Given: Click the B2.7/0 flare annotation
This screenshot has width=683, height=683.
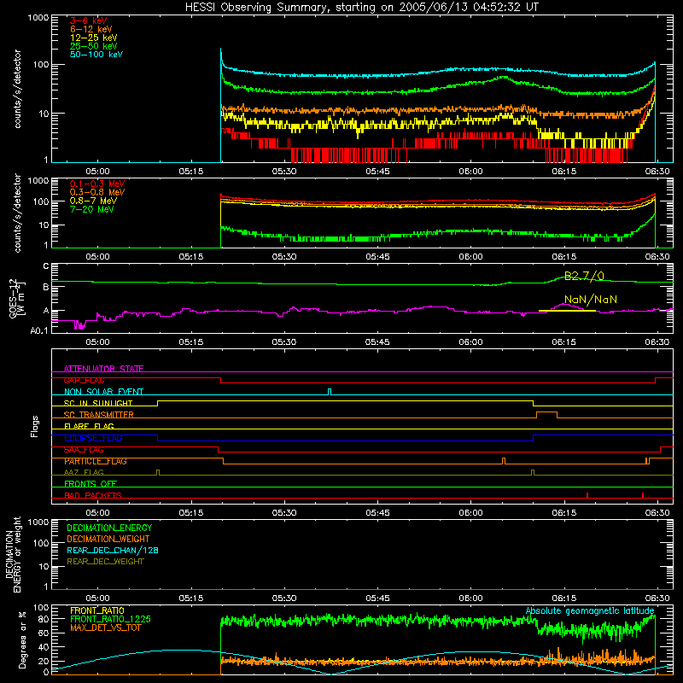Looking at the screenshot, I should click(x=584, y=276).
